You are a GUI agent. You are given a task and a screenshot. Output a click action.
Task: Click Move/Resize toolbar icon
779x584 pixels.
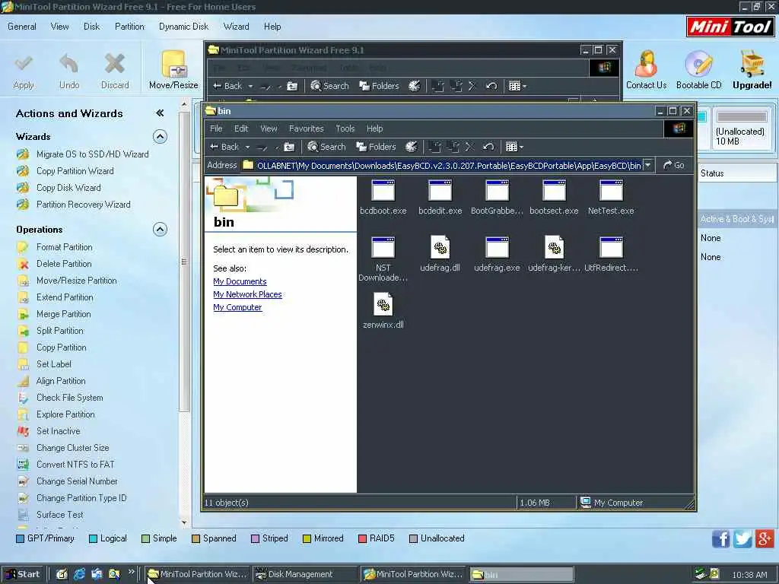(173, 65)
